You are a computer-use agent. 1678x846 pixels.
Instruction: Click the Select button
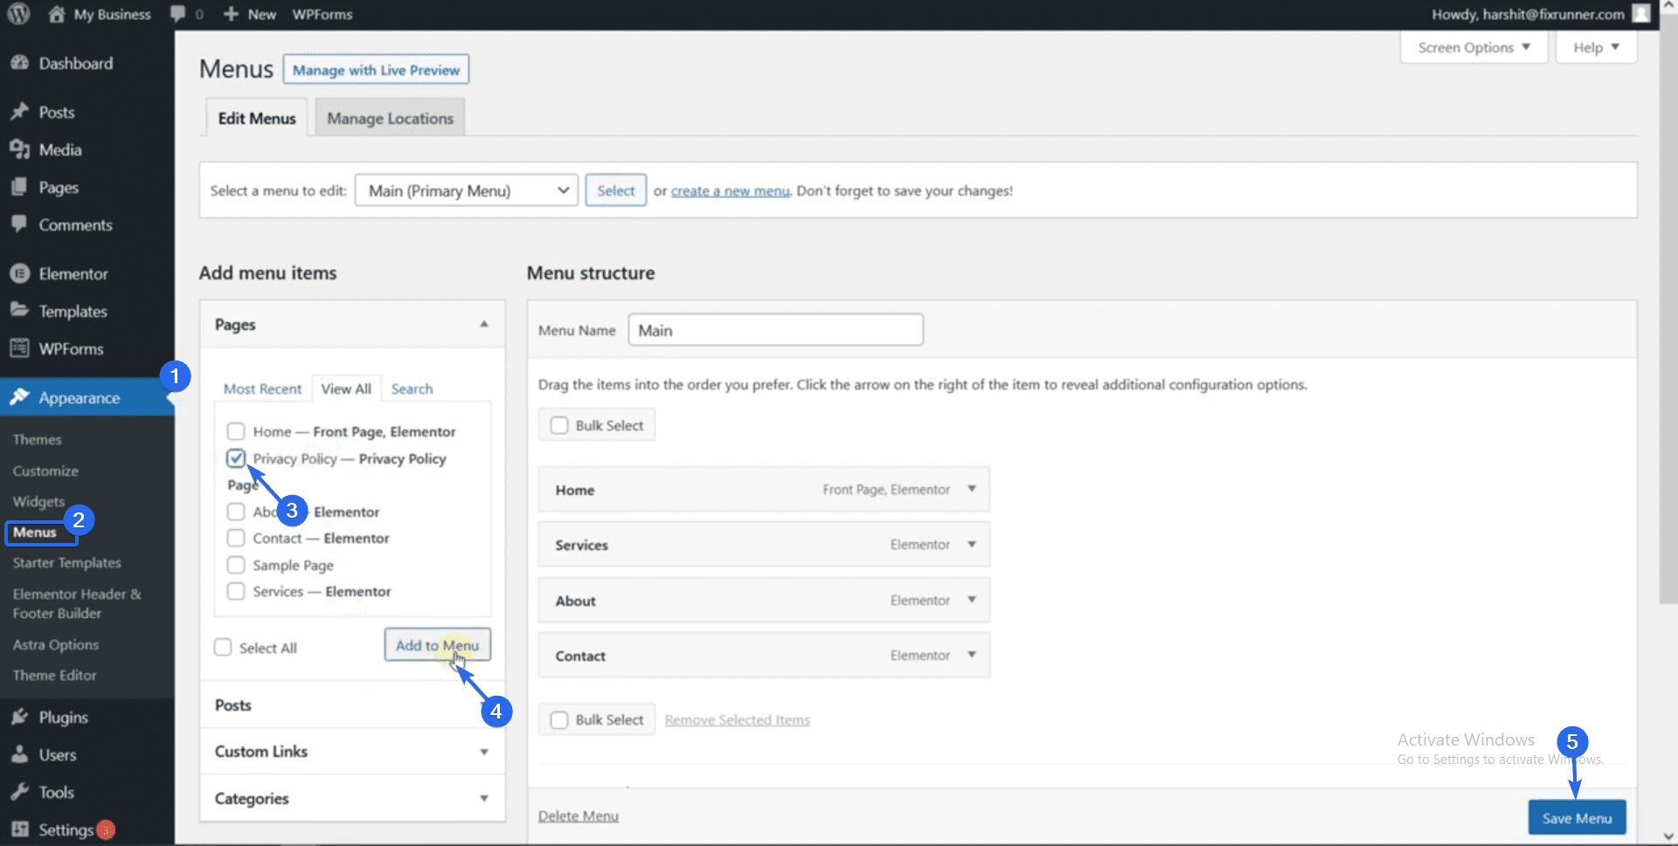point(616,190)
